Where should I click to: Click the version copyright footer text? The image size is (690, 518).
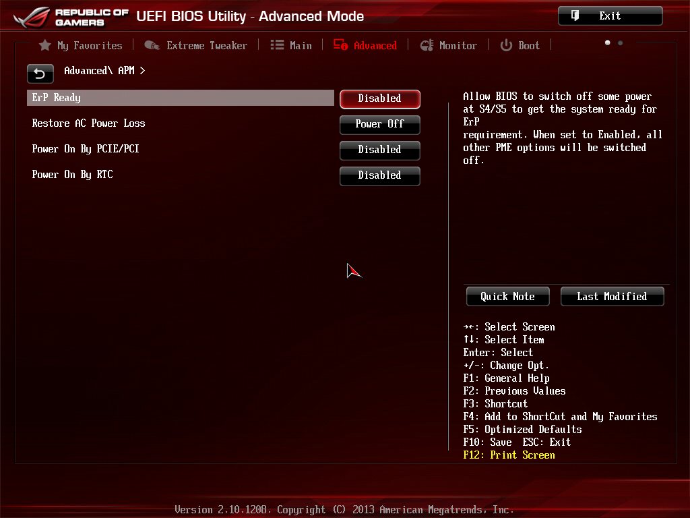coord(344,510)
